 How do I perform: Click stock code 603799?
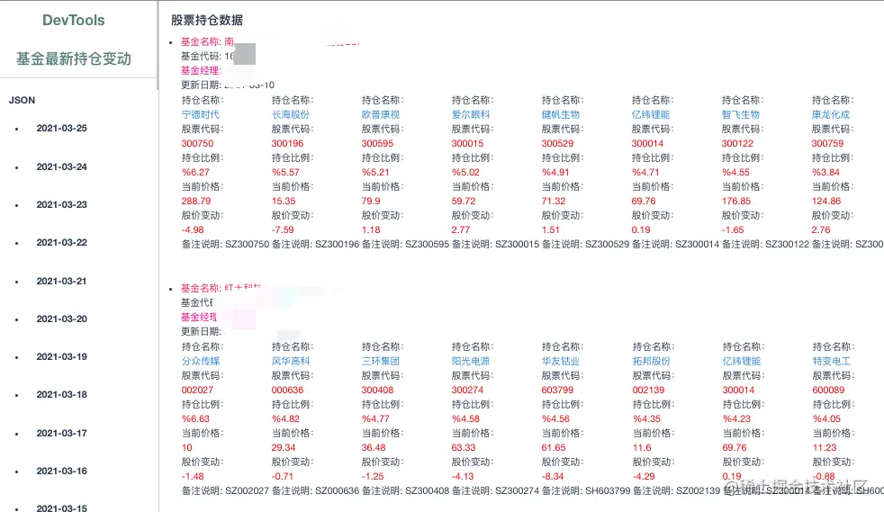[557, 390]
